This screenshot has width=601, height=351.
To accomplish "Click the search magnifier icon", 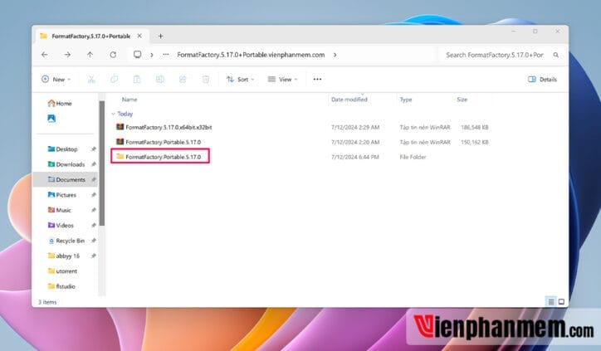I will [x=556, y=55].
